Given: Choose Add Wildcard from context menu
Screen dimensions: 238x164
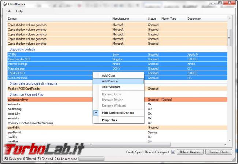Looking at the screenshot, I should point(118,87).
